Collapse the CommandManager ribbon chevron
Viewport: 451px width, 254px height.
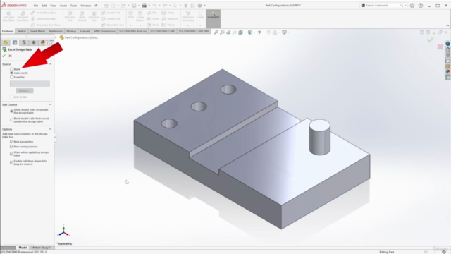pyautogui.click(x=447, y=25)
